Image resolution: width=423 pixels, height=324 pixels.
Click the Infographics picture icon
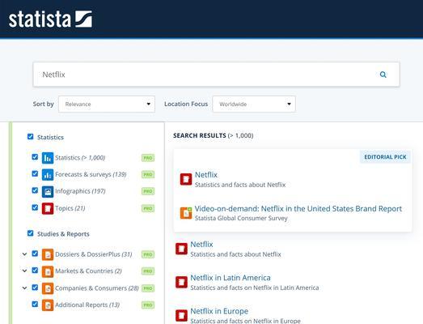(x=48, y=191)
